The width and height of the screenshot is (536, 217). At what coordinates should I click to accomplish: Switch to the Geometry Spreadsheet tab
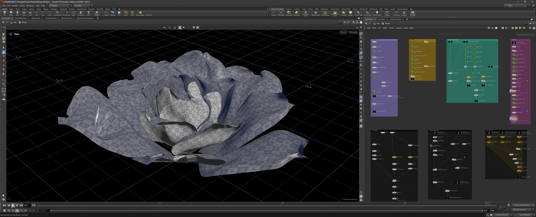pyautogui.click(x=84, y=18)
